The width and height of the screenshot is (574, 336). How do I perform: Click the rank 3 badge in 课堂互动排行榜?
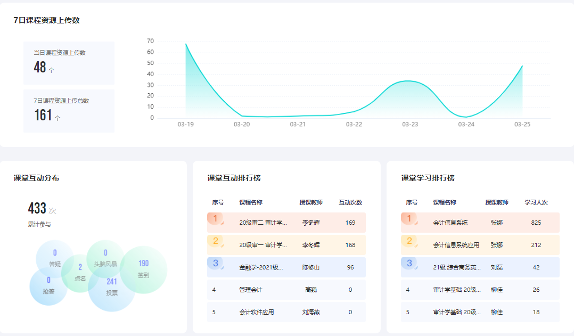(216, 264)
